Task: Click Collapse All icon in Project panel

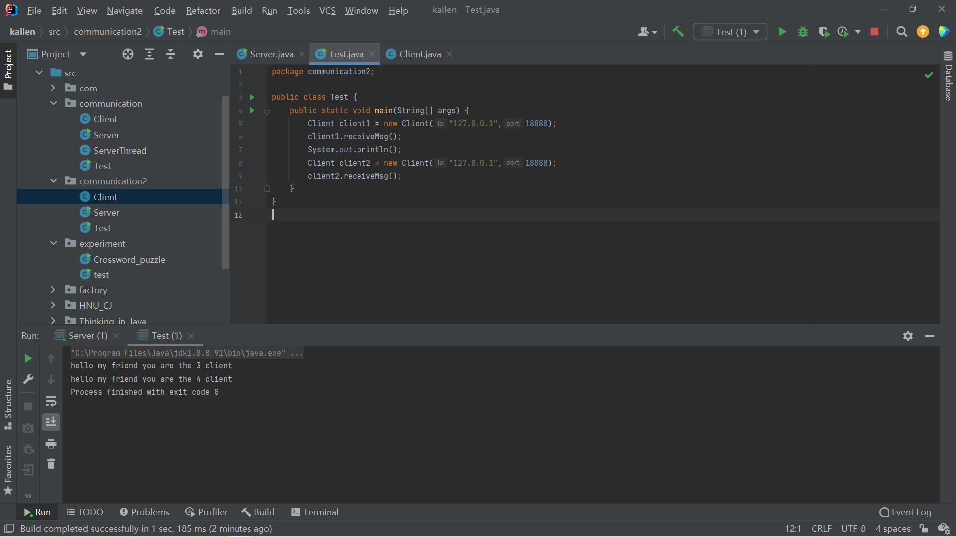Action: click(170, 54)
